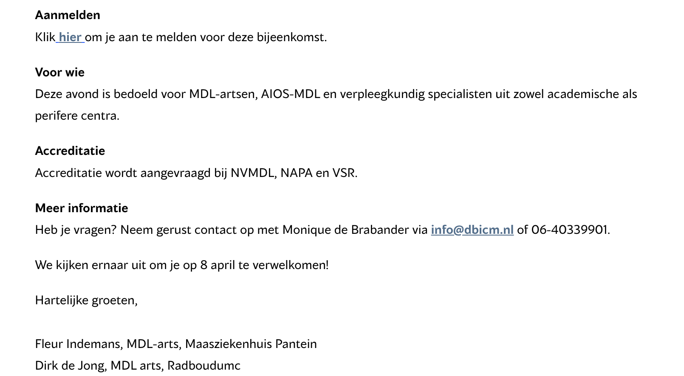The height and width of the screenshot is (376, 684).
Task: Click 'AIOS-MDL' in the audience paragraph
Action: point(291,94)
